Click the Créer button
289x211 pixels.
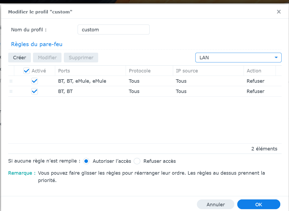coord(20,57)
